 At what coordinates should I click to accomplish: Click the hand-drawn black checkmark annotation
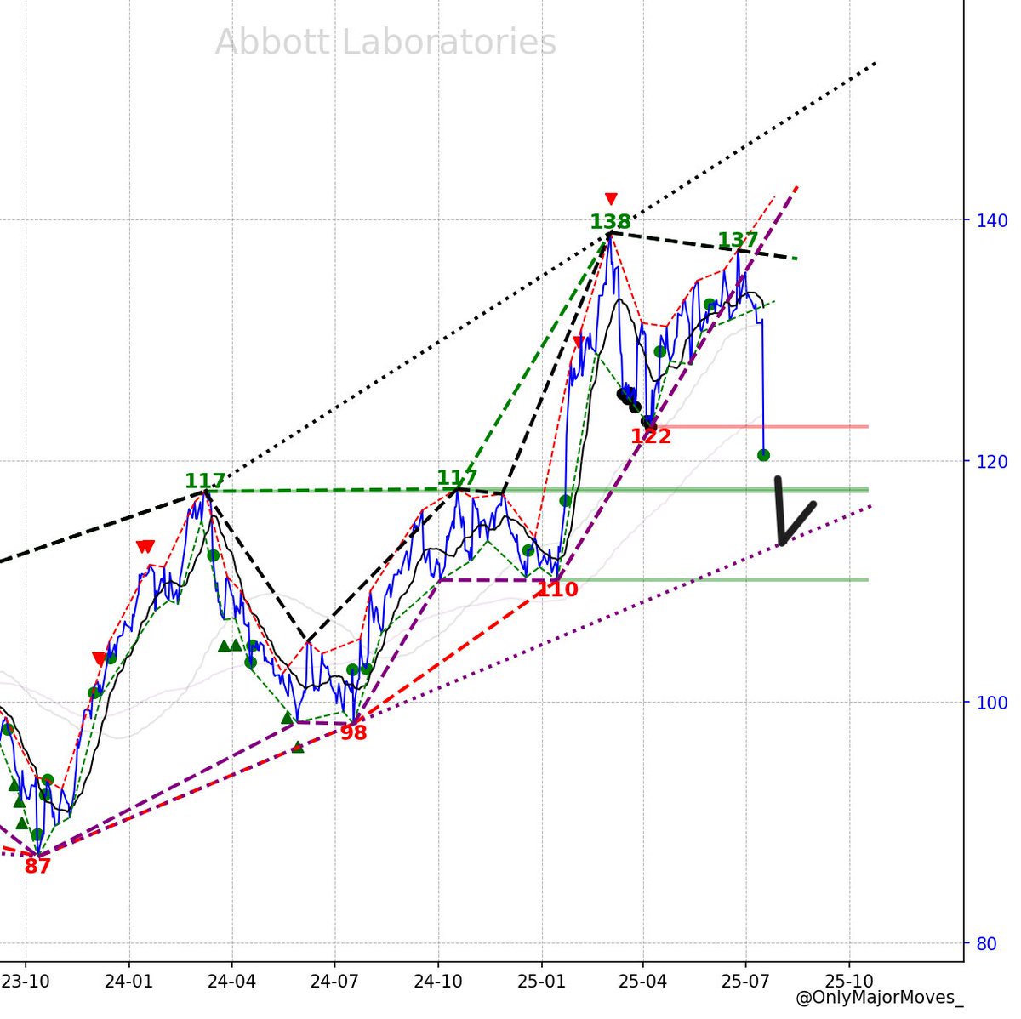[795, 511]
